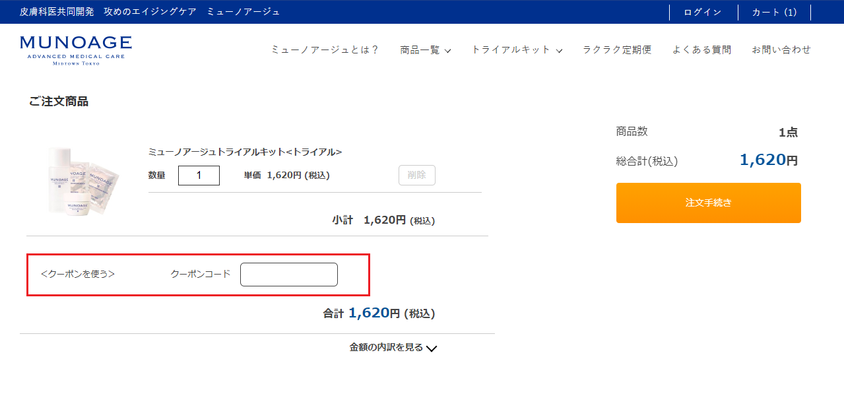Click the ミューノアージュトライアルキット product name

point(245,152)
